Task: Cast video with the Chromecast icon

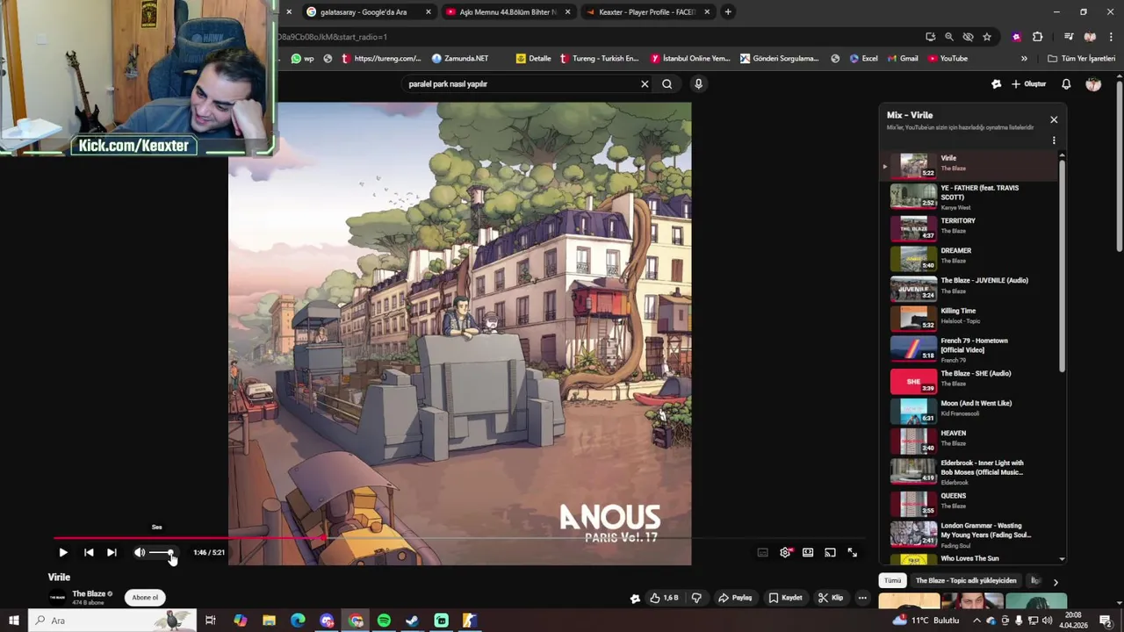Action: [830, 552]
